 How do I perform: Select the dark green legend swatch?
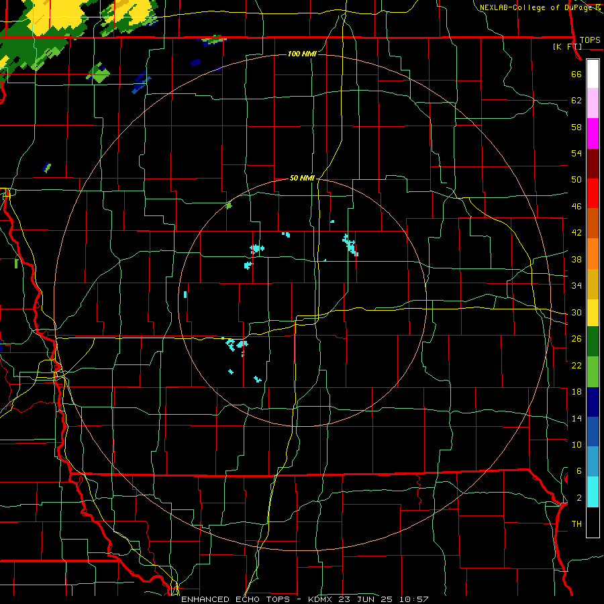tap(593, 342)
